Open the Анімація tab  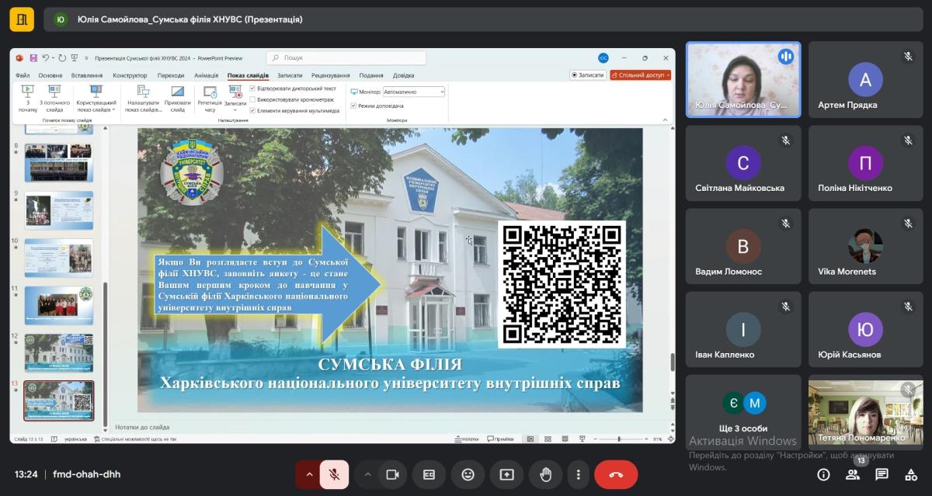coord(207,75)
